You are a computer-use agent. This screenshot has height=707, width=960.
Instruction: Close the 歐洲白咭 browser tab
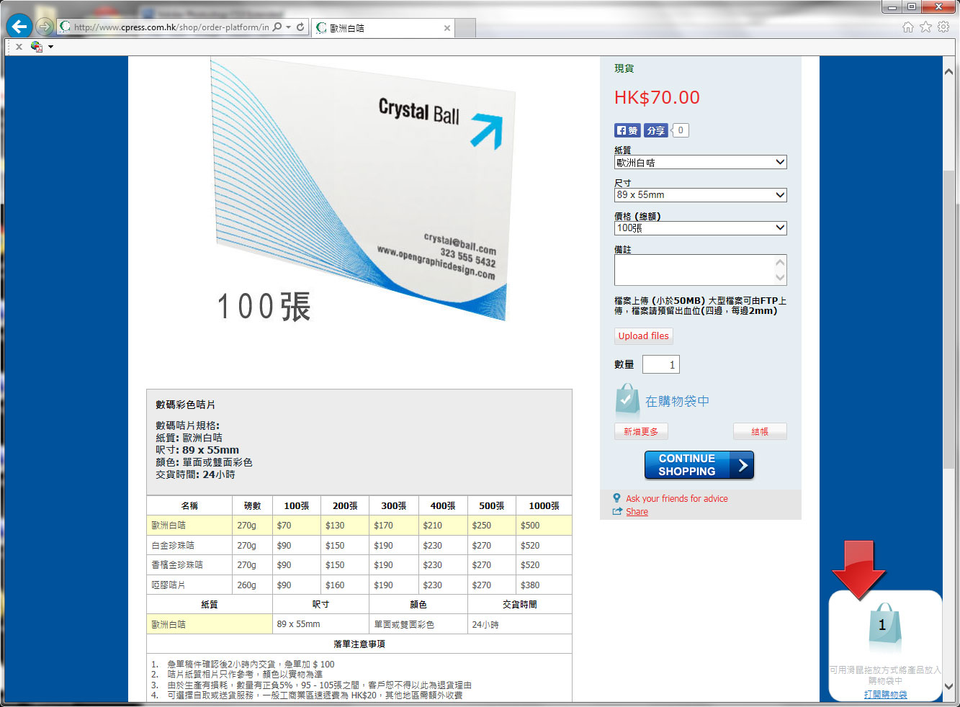point(447,28)
